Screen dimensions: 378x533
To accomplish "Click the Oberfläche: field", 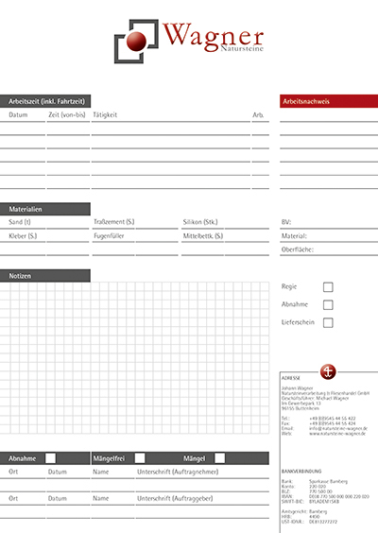I will point(329,249).
